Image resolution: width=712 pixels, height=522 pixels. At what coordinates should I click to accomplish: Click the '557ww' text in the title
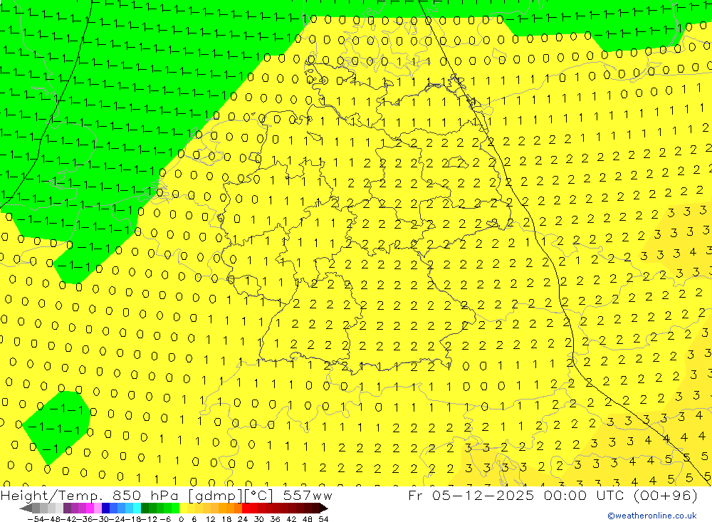click(x=308, y=495)
